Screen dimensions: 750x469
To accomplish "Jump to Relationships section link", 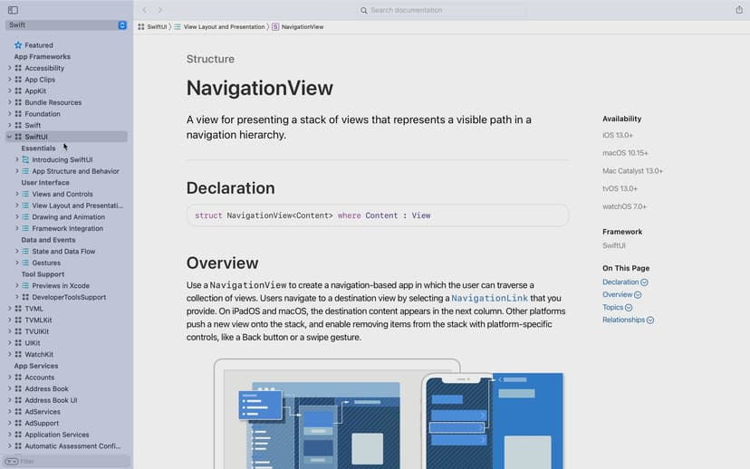I will (x=624, y=321).
